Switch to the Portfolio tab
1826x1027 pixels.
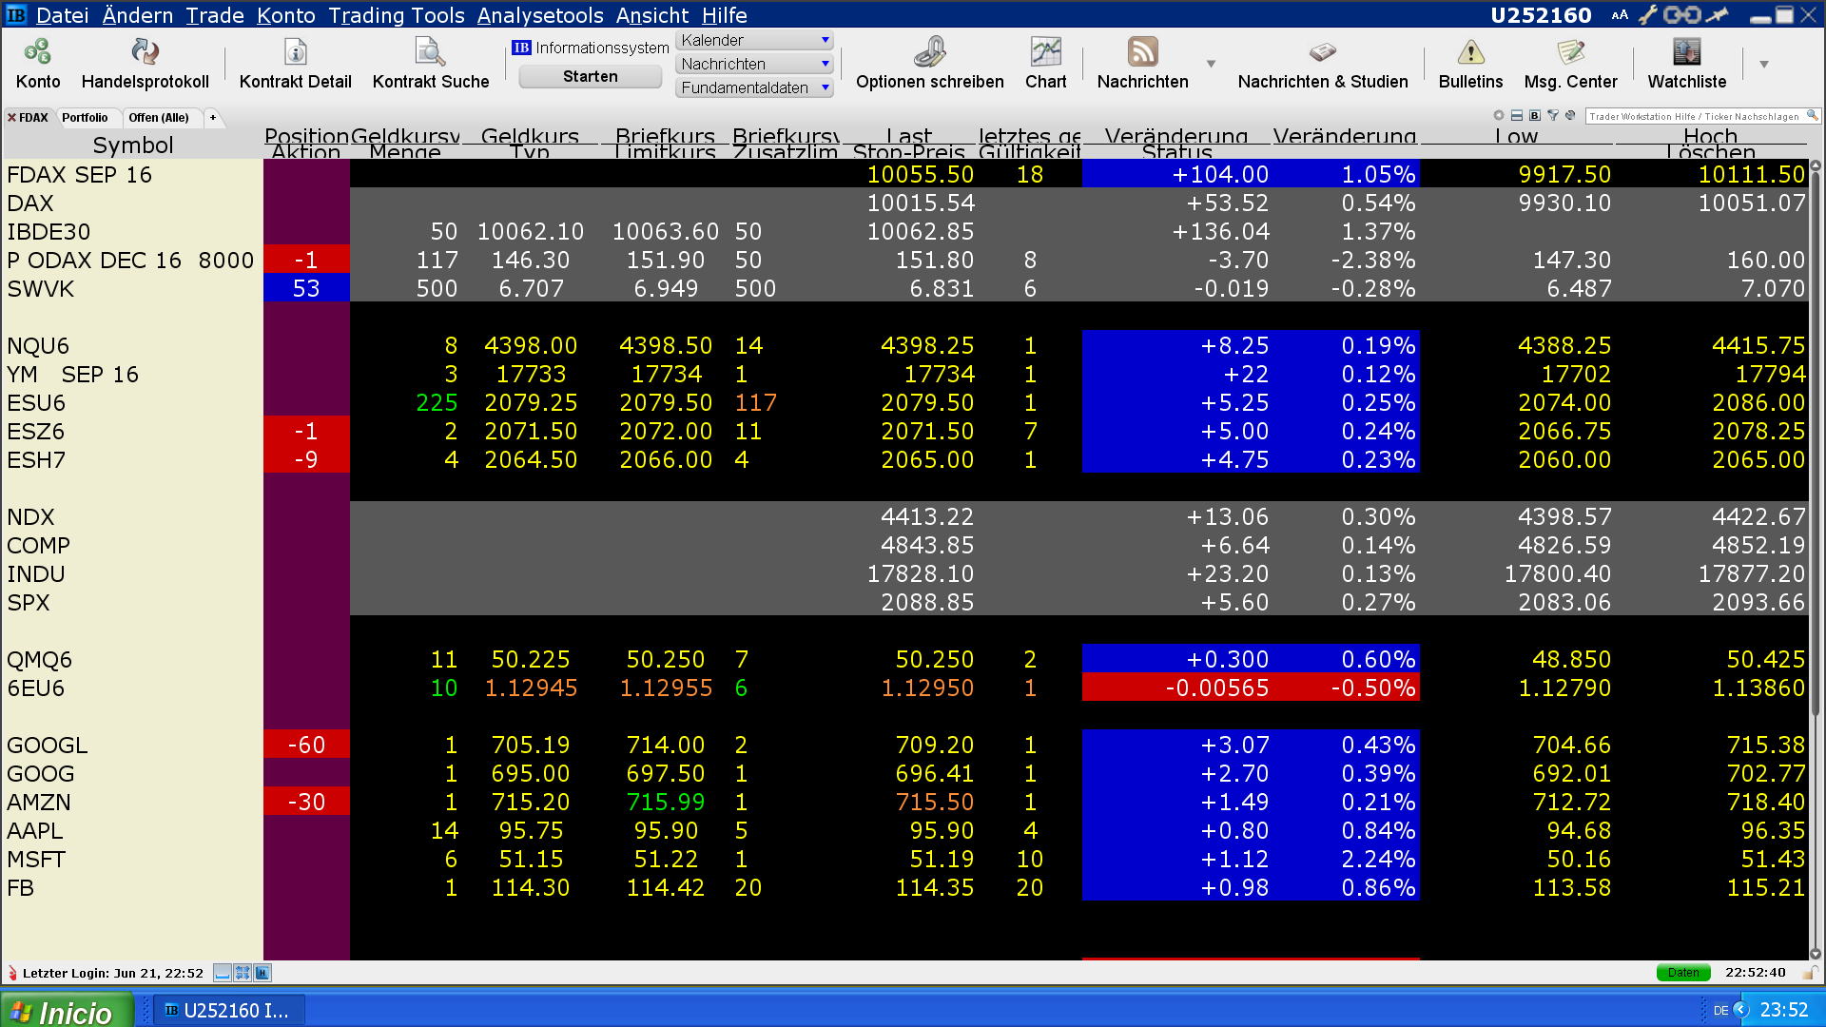coord(86,118)
